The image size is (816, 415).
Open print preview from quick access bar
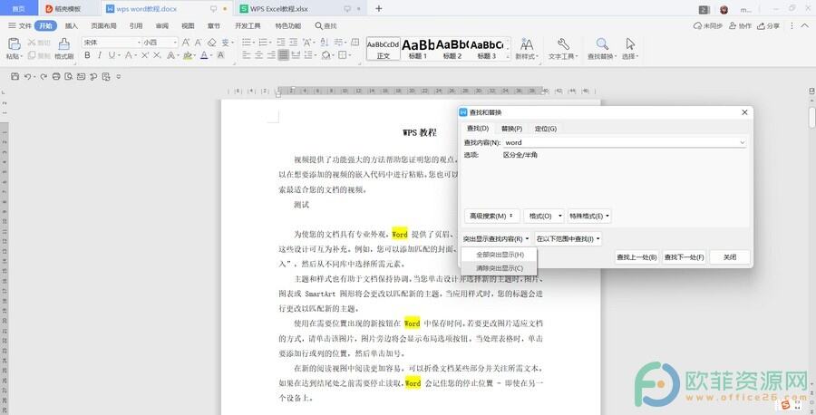pyautogui.click(x=69, y=76)
